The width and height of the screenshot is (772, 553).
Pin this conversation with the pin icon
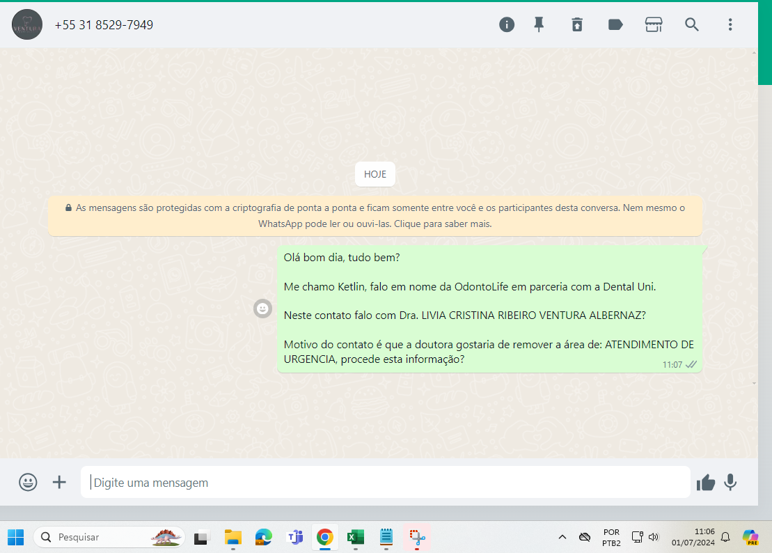point(539,24)
